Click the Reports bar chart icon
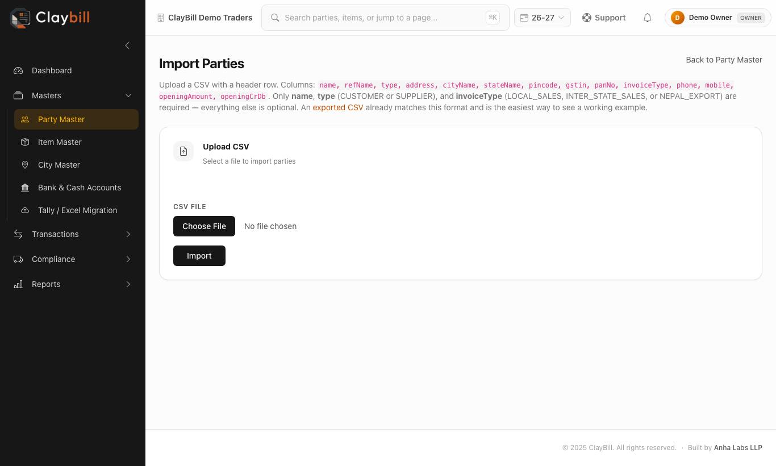The image size is (776, 466). coord(18,284)
